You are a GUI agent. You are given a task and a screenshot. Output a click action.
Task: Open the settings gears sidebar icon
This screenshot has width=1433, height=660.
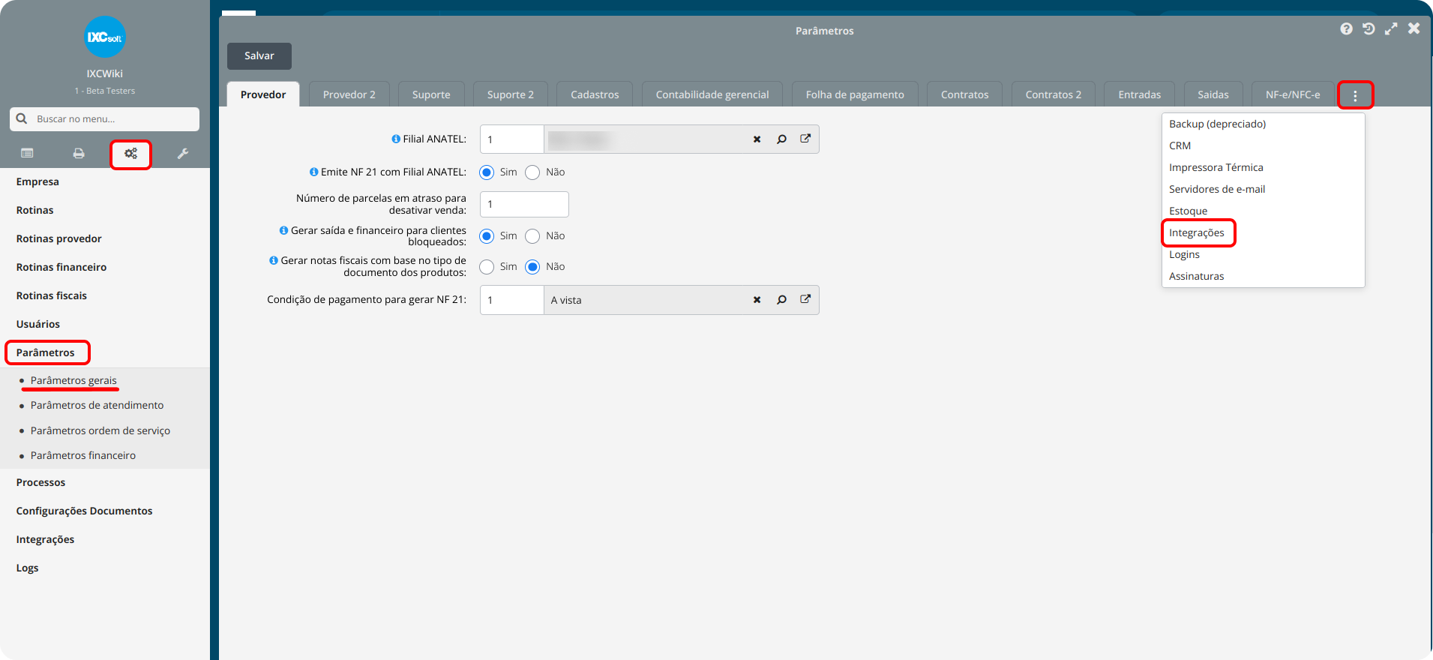tap(130, 154)
